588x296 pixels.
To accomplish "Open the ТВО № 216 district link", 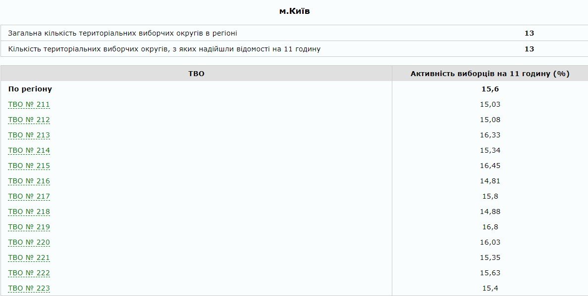I will (28, 181).
